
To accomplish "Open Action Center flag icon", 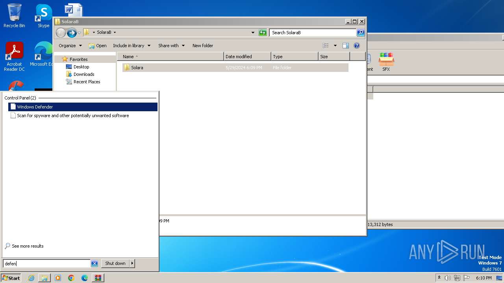I will click(466, 278).
